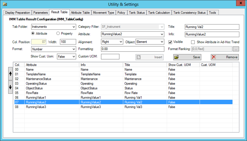Click the Cust. UOM column header
This screenshot has height=141, width=247.
(x=216, y=65)
